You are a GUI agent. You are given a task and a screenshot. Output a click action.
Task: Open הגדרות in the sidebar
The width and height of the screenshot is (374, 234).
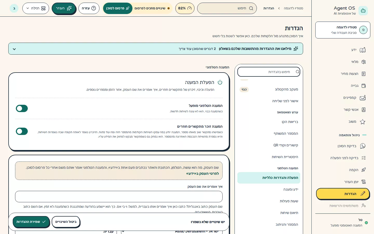[343, 194]
